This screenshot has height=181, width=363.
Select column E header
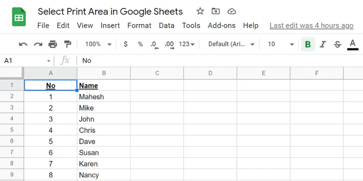pos(264,73)
